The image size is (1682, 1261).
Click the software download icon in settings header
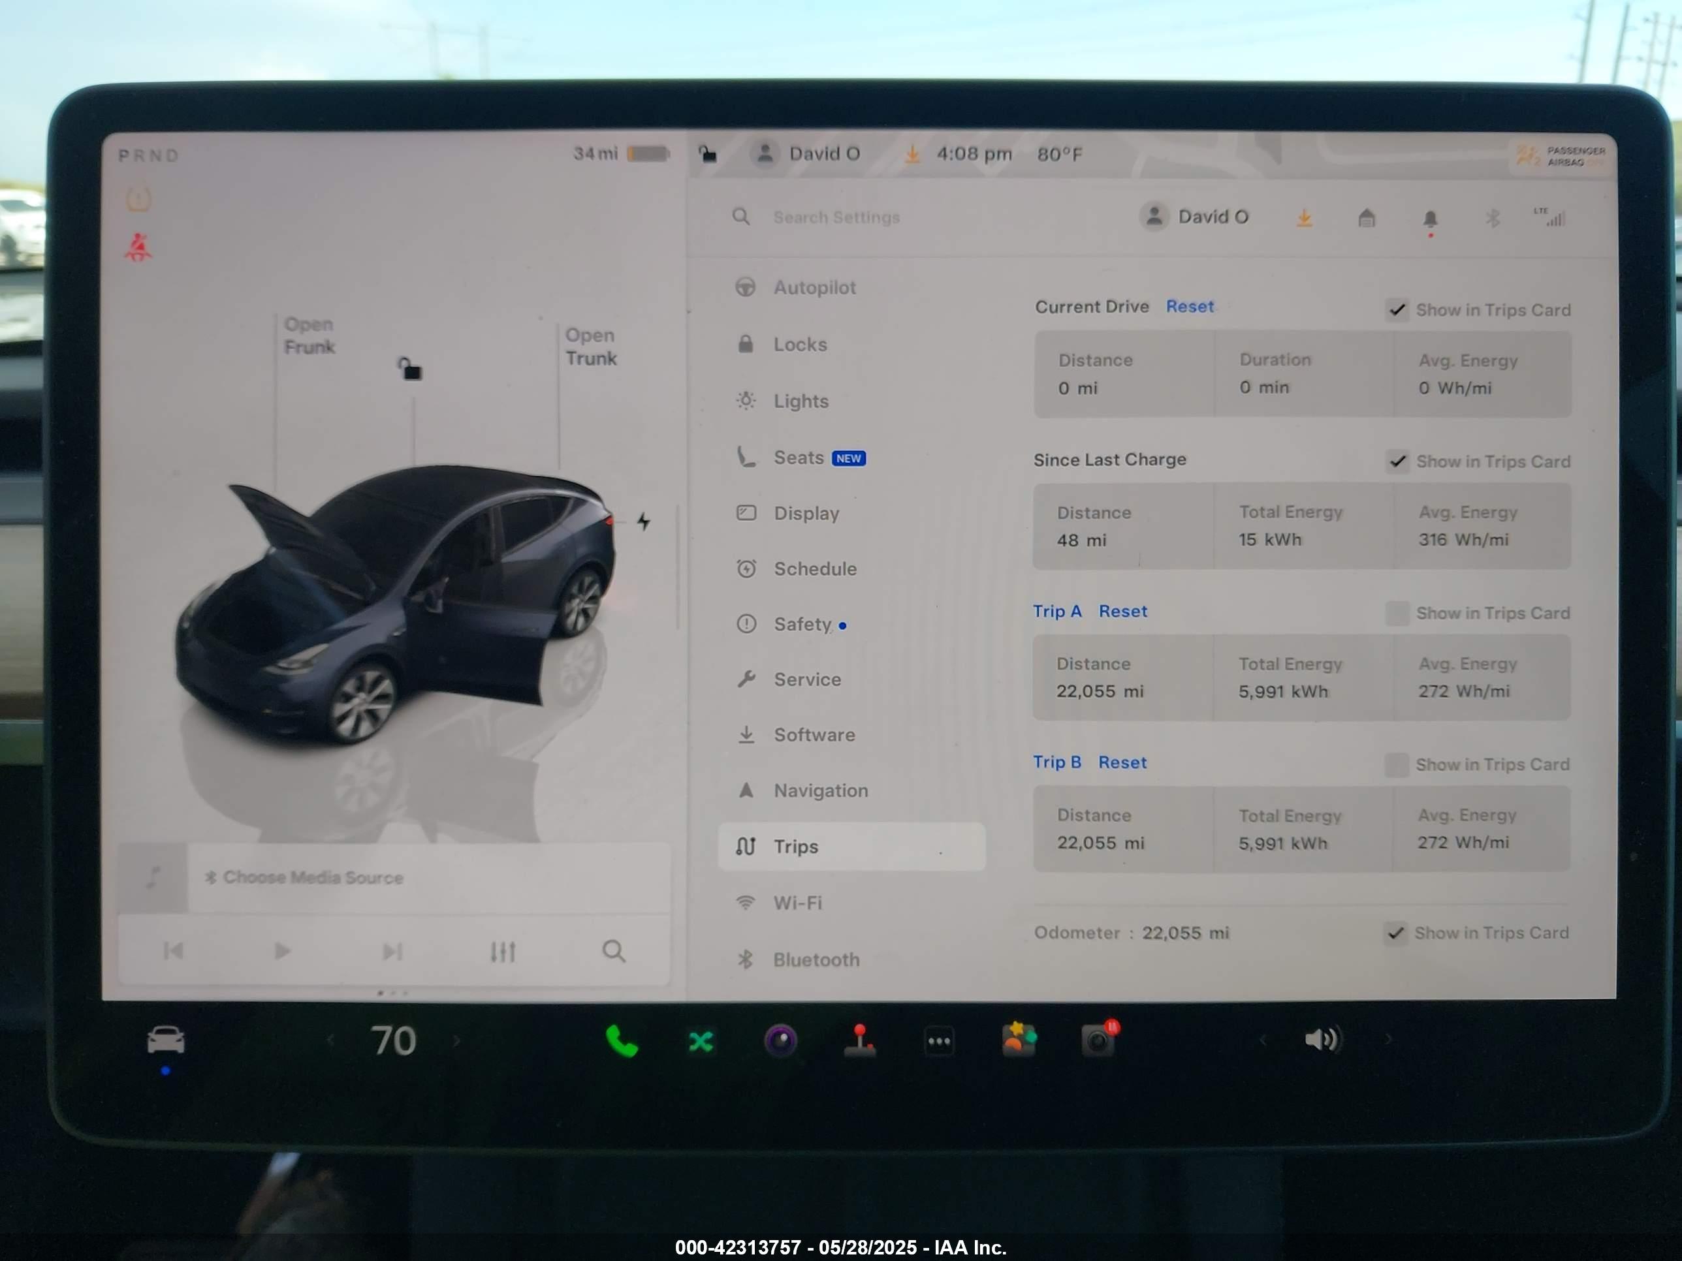pos(1304,218)
